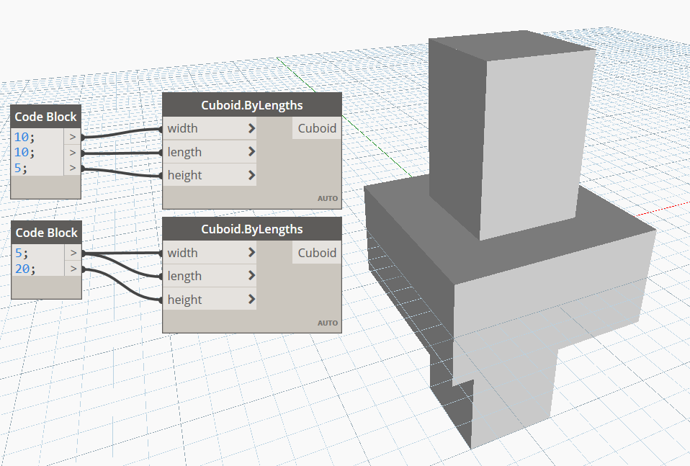The width and height of the screenshot is (690, 466).
Task: Click the output port beside "5;" in the upper Code Block
Action: (73, 168)
